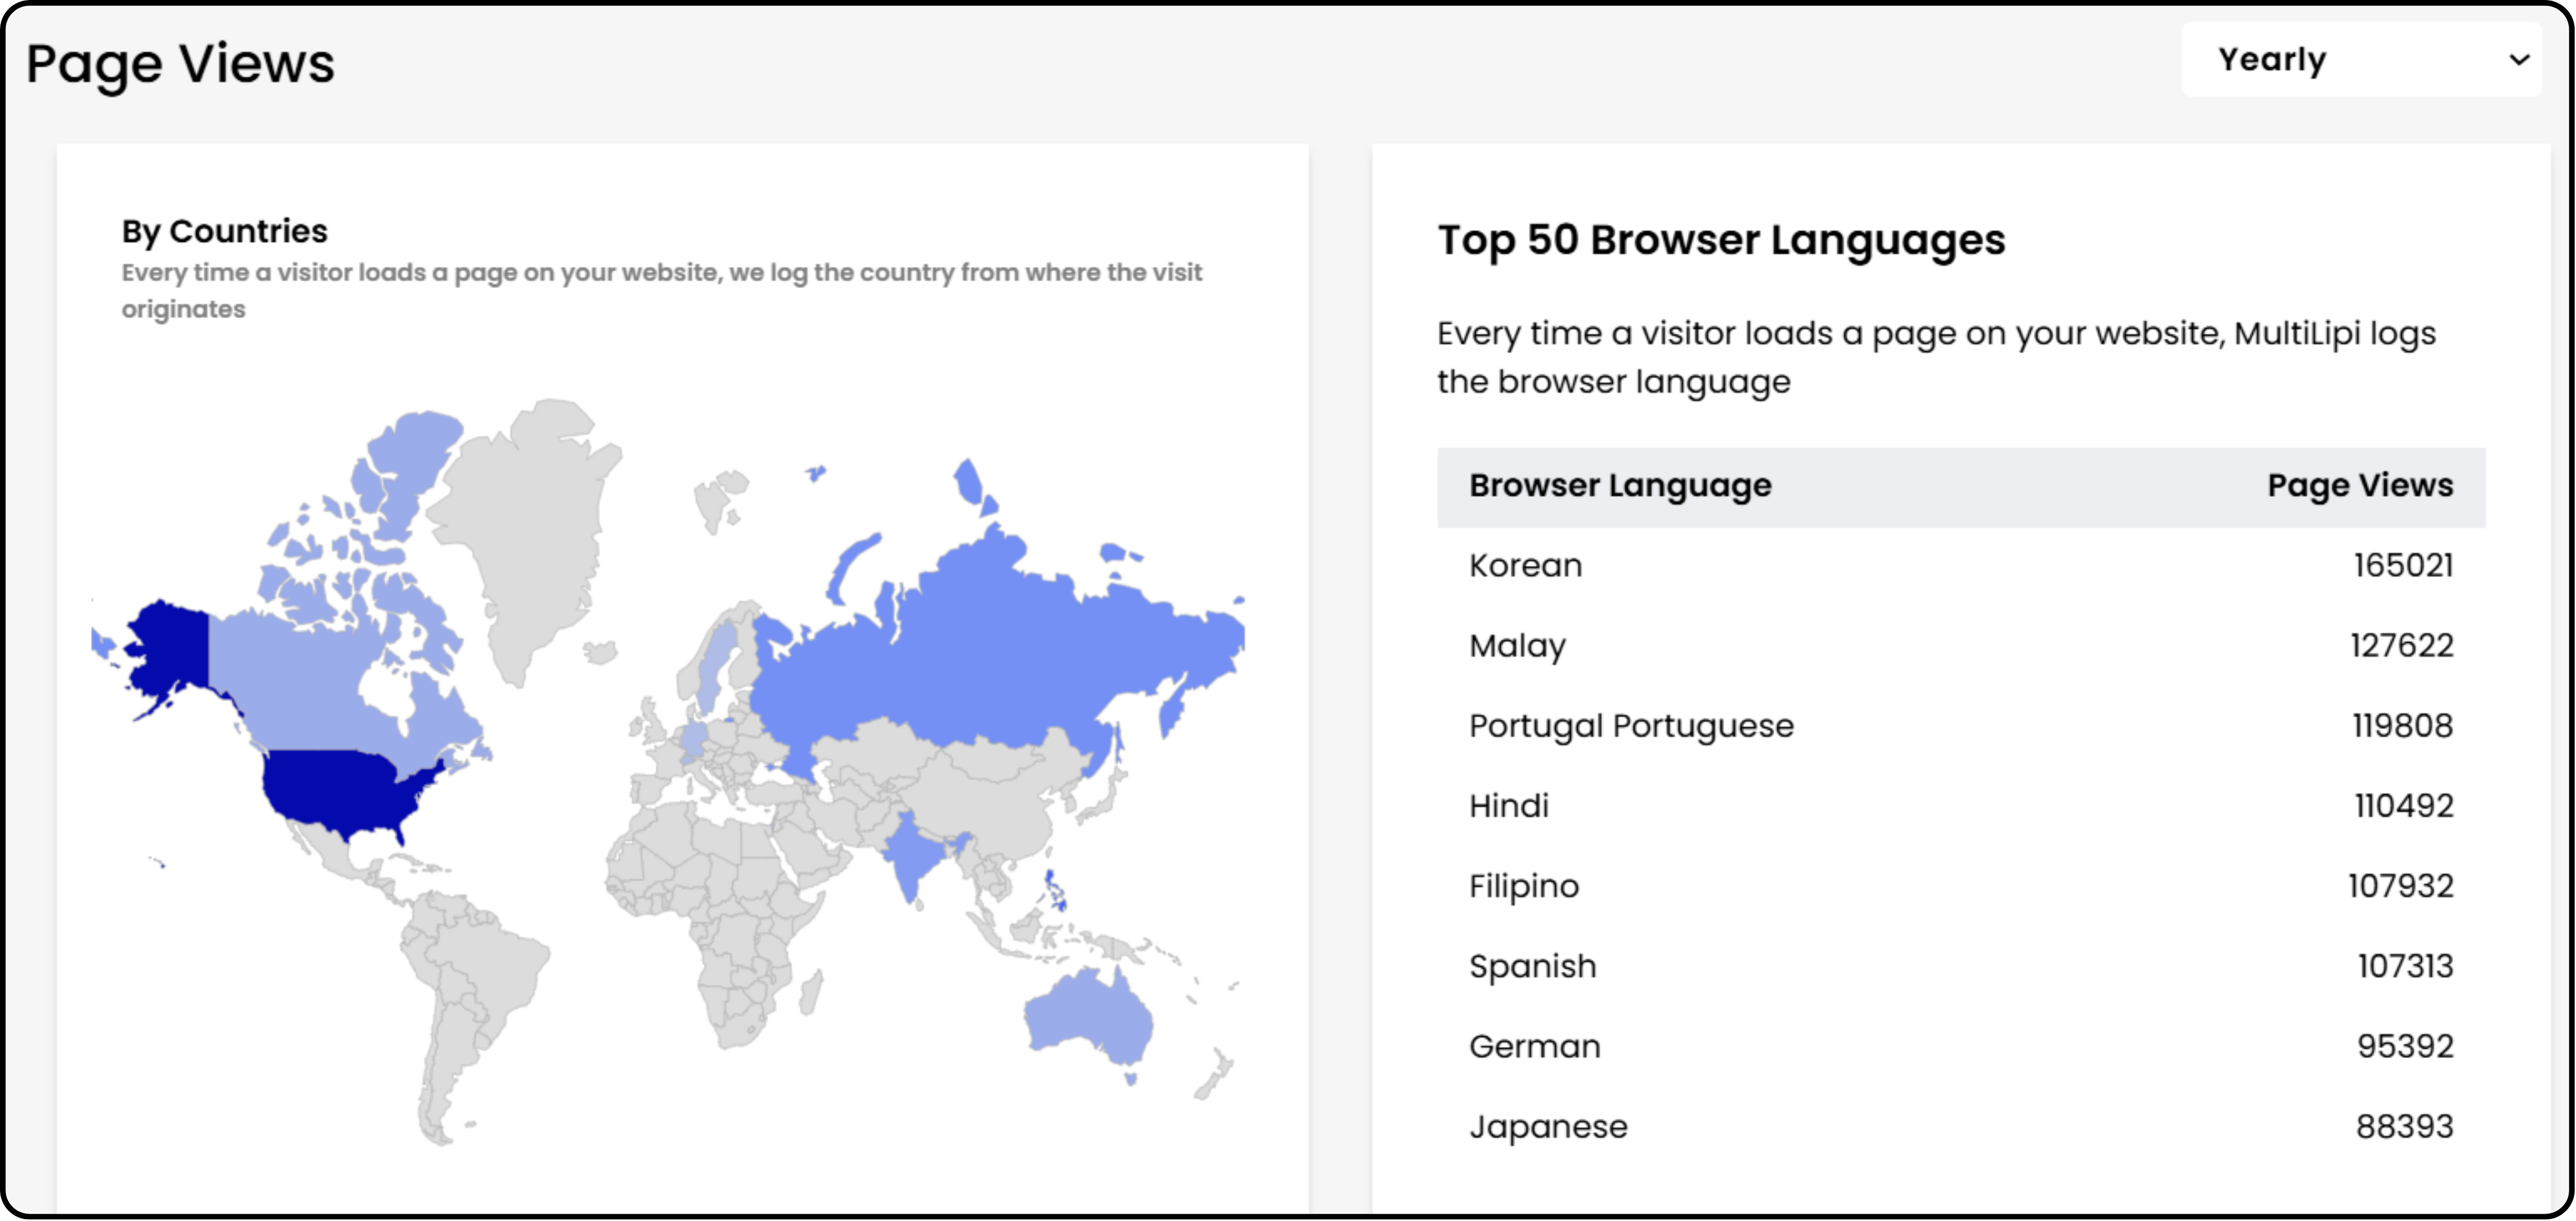This screenshot has width=2576, height=1221.
Task: Click the 165021 page views value
Action: [x=2403, y=566]
